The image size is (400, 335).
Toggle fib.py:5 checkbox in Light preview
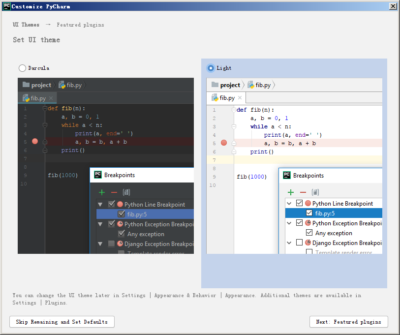[309, 213]
